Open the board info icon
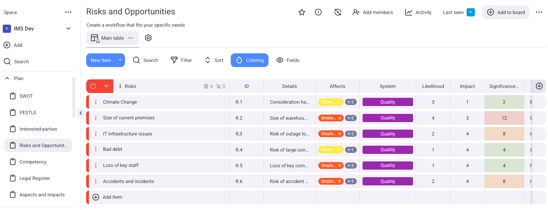Viewport: 548px width, 210px height. click(318, 12)
